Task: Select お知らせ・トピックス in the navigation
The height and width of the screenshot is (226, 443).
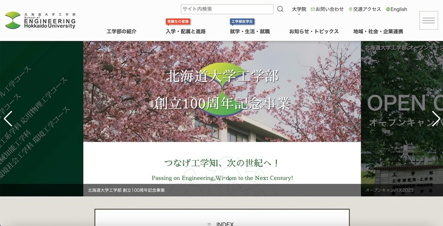Action: pos(314,32)
